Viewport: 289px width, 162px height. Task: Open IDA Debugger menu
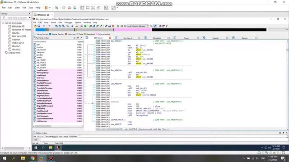(x=68, y=22)
